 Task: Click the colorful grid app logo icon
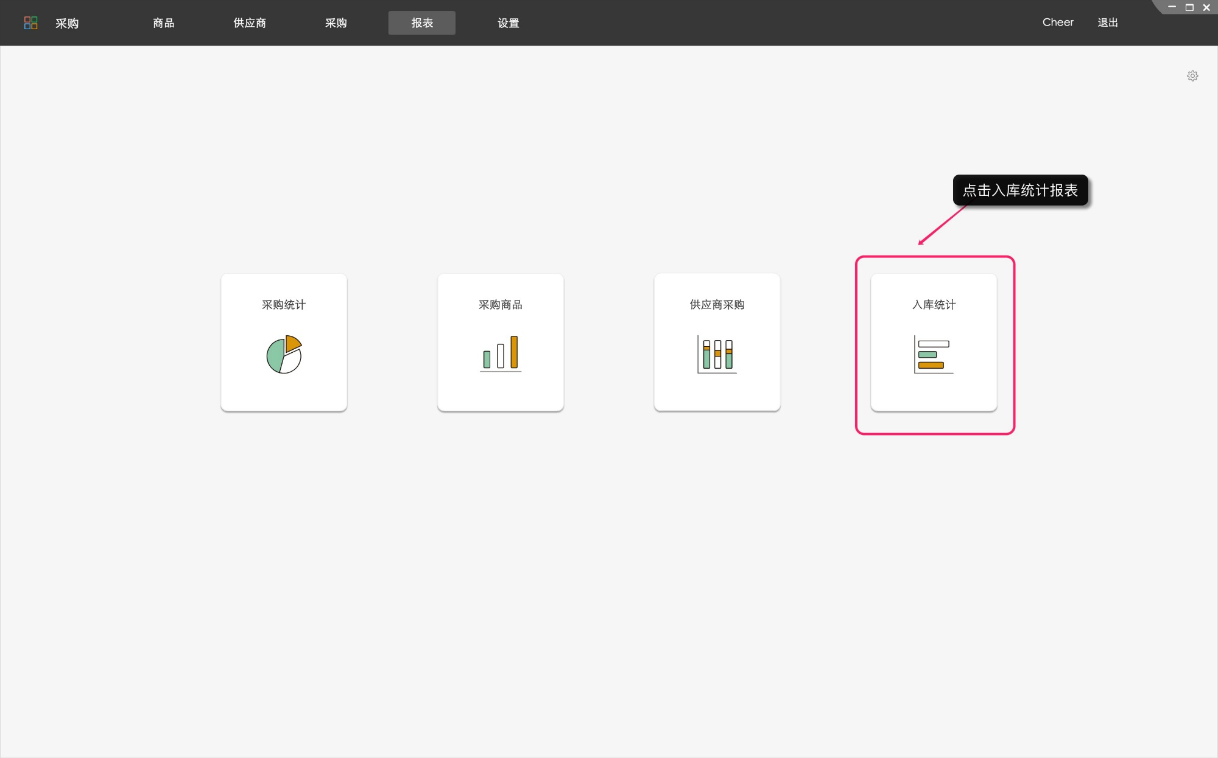coord(30,23)
